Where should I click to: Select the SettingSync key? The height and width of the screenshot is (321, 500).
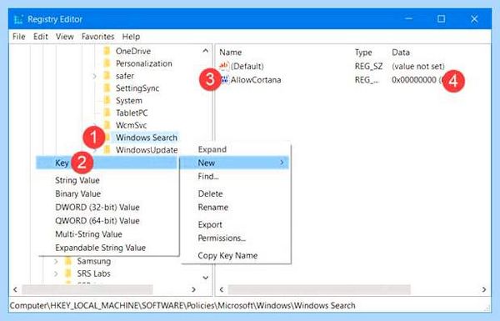tap(137, 88)
